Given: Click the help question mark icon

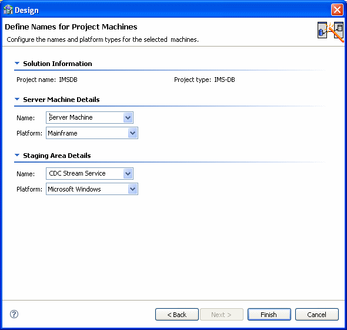Looking at the screenshot, I should point(14,314).
